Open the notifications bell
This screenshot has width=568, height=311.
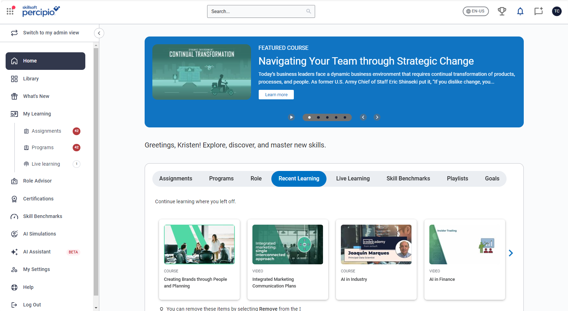[520, 11]
